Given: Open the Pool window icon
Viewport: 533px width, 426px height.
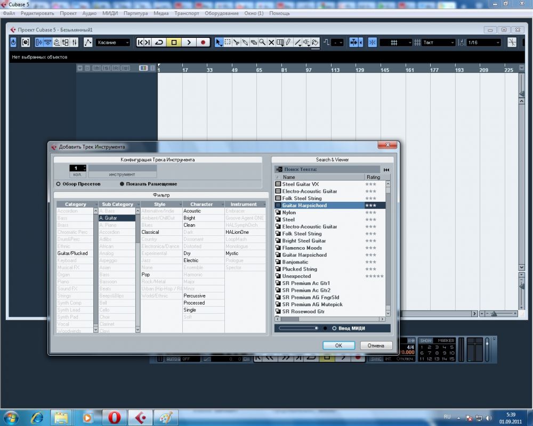Looking at the screenshot, I should pyautogui.click(x=65, y=43).
